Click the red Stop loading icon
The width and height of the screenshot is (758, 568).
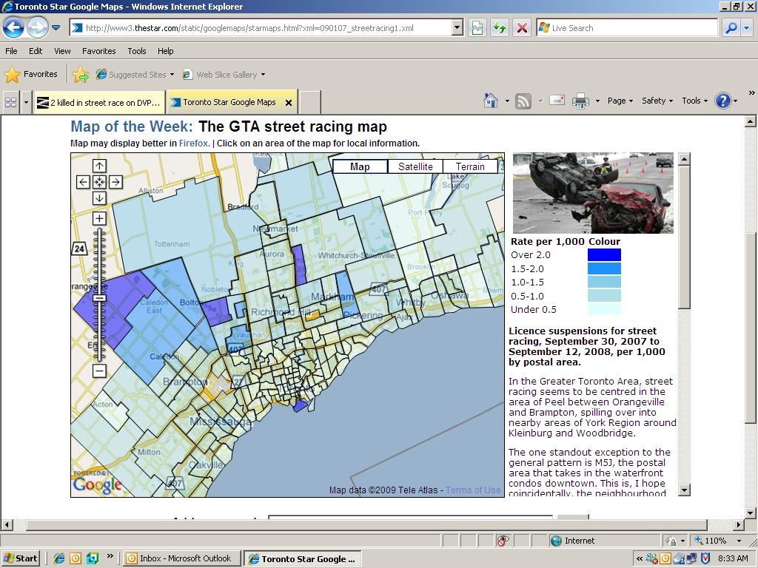pos(522,28)
